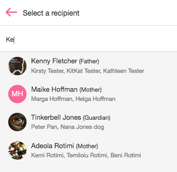Click children names Kirsty, KitKat, Kathleen Tester
The image size is (177, 172).
(87, 71)
